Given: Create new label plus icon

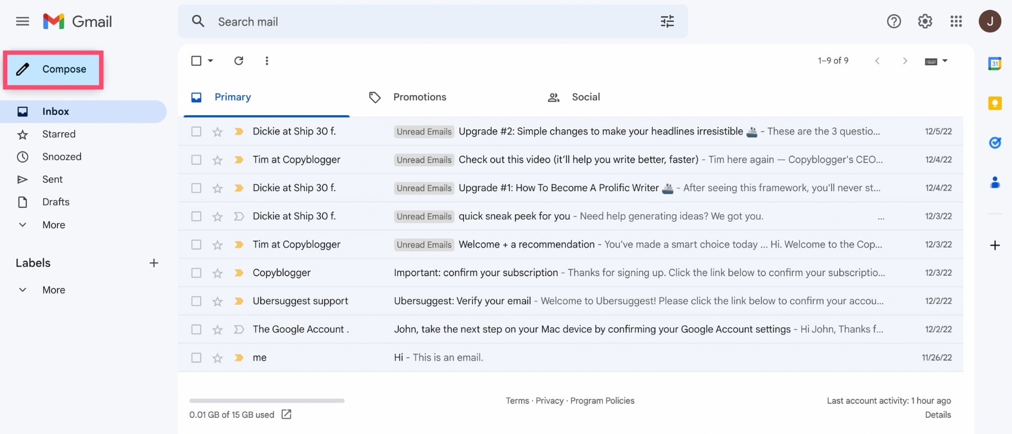Looking at the screenshot, I should click(x=153, y=263).
